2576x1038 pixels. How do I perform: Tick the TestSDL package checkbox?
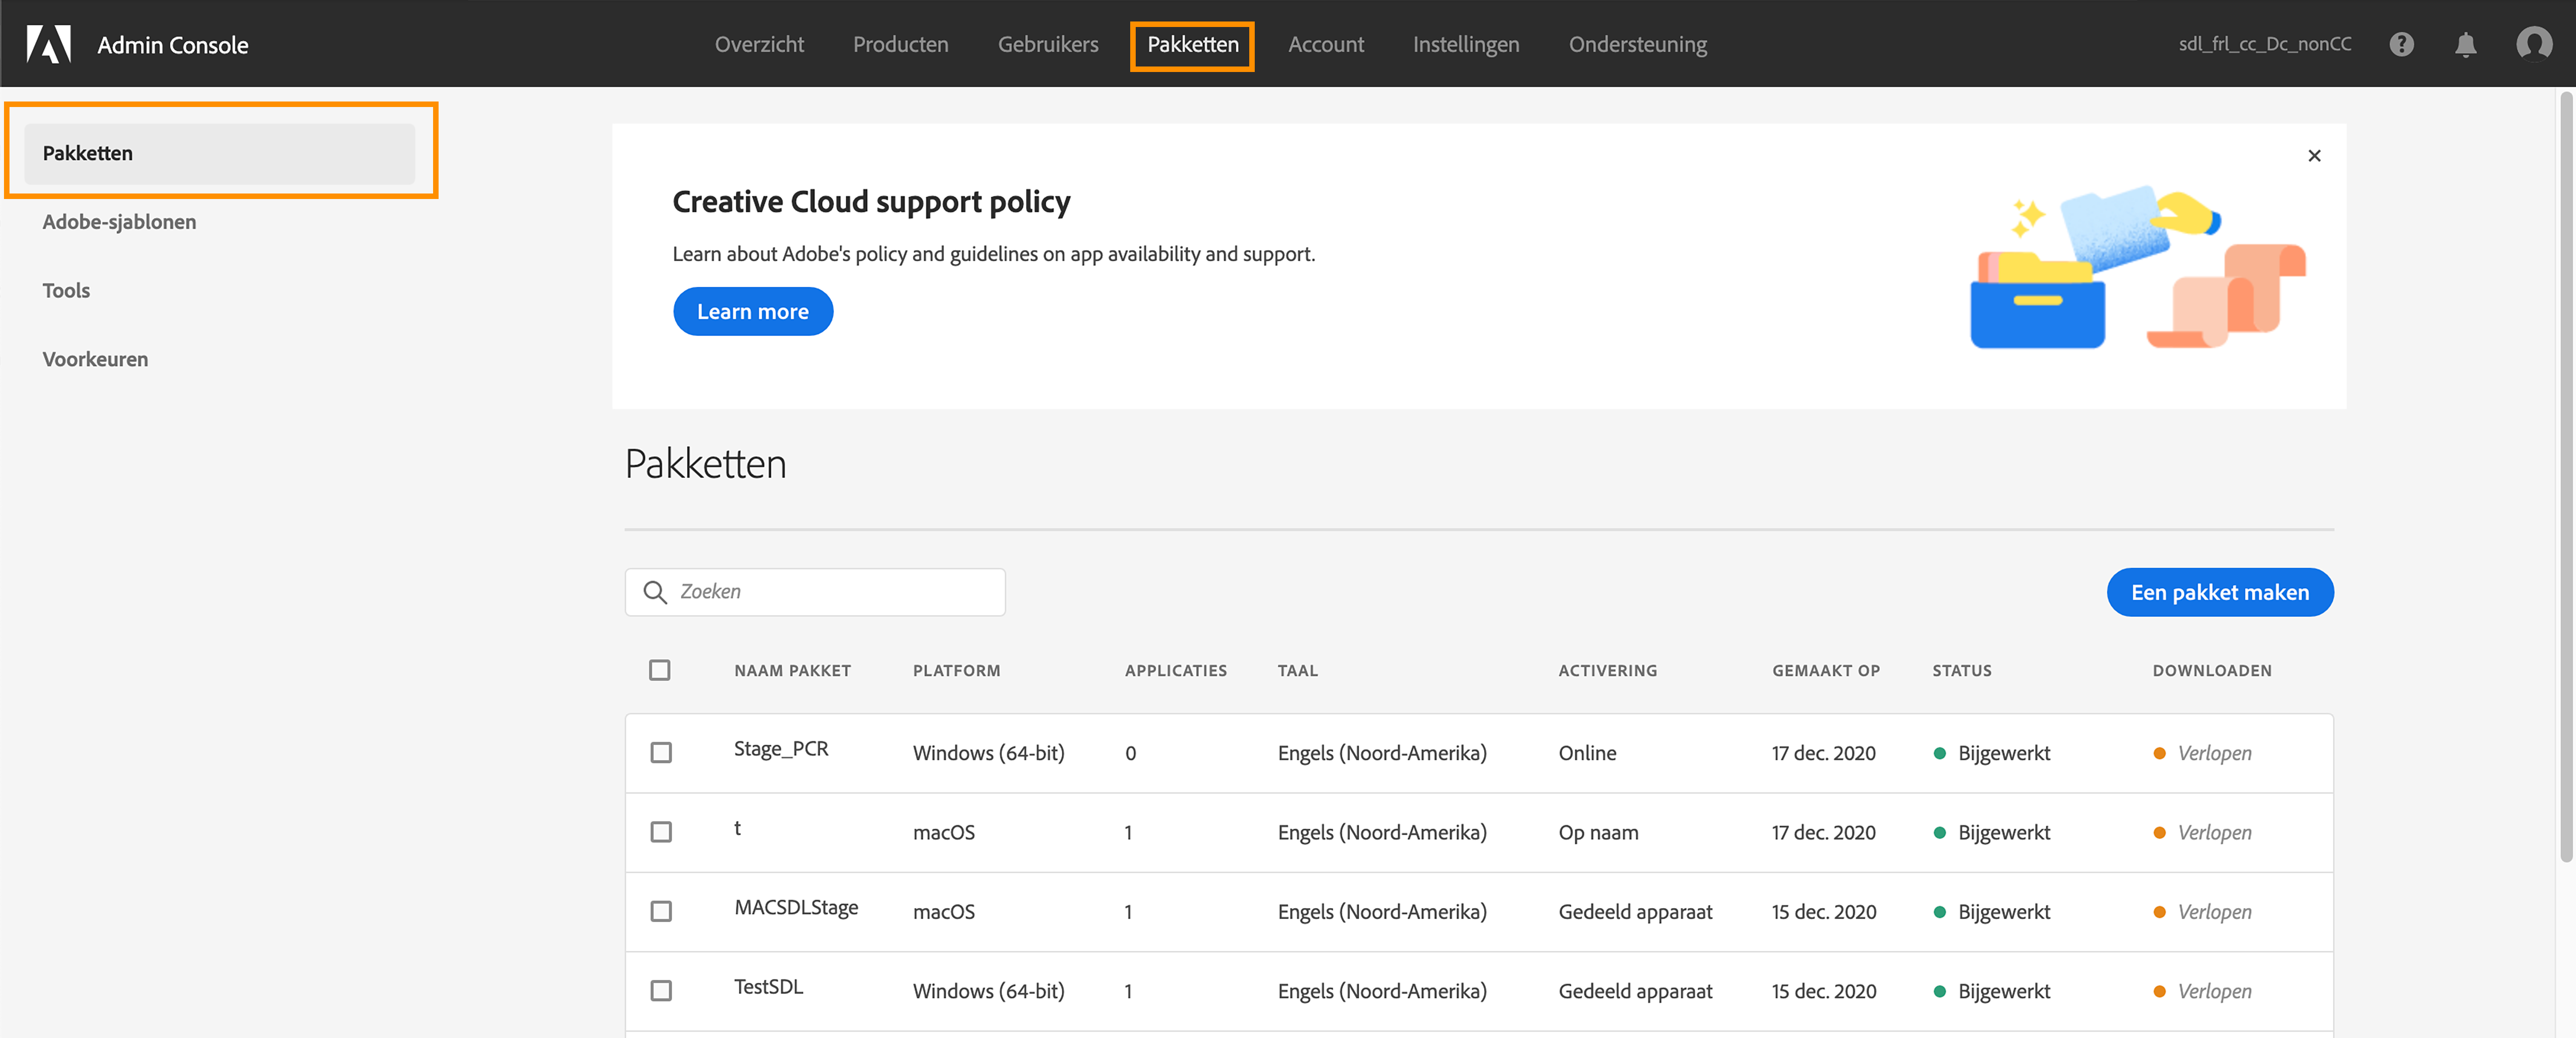click(x=661, y=991)
